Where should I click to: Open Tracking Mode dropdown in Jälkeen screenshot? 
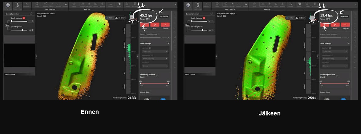[x=334, y=58]
